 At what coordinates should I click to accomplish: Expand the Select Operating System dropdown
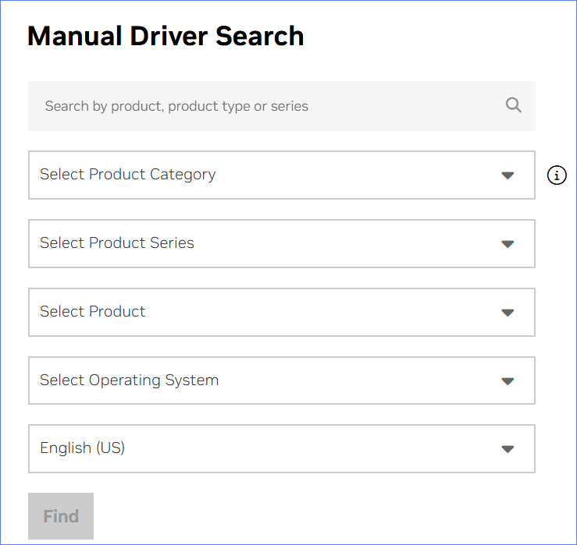click(x=281, y=380)
